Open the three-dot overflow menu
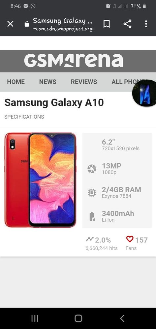The height and width of the screenshot is (329, 156). [146, 24]
